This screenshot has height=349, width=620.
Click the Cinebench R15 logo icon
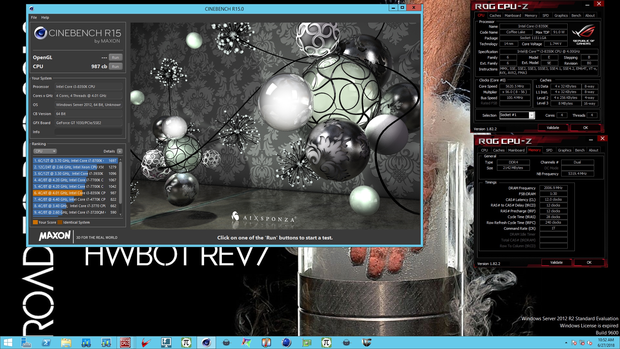tap(41, 33)
